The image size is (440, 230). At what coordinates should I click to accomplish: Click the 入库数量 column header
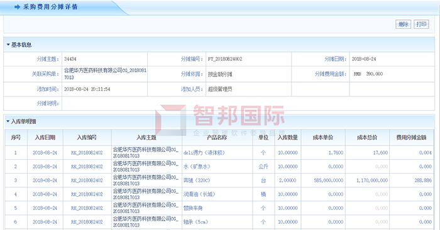pos(288,137)
